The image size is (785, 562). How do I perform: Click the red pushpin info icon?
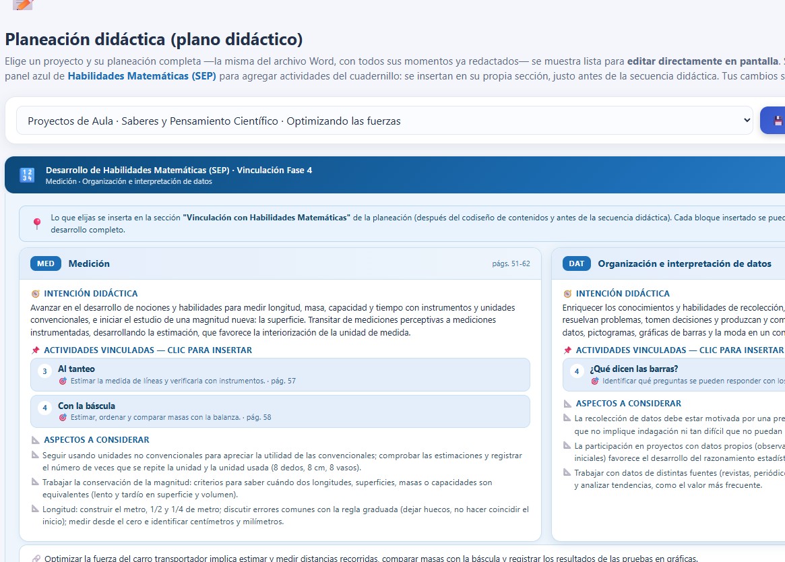click(37, 224)
